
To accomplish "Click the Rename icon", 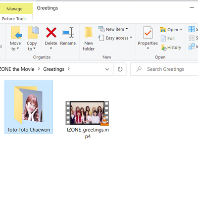I will point(68,32).
